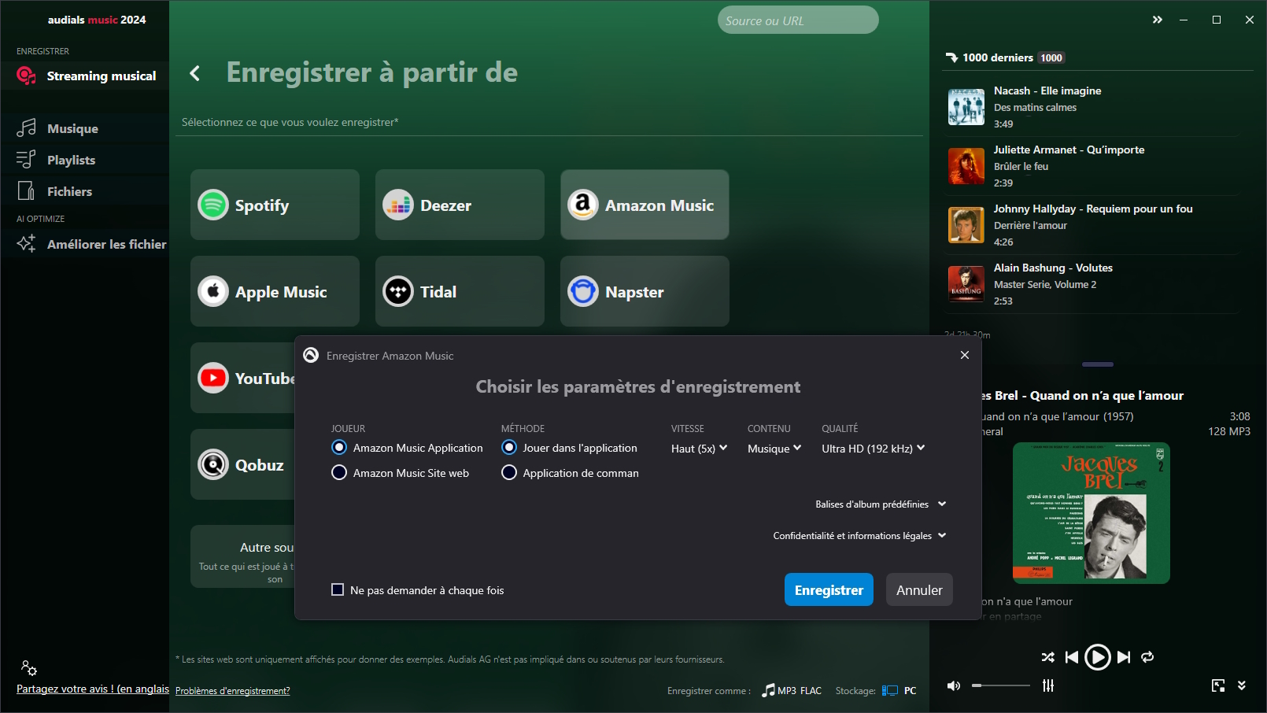Select Application de commande method
This screenshot has height=713, width=1267.
pos(509,472)
